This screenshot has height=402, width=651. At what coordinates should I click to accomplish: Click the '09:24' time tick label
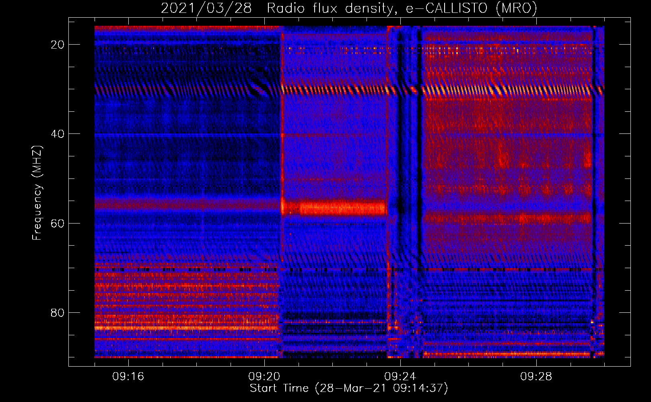point(400,377)
